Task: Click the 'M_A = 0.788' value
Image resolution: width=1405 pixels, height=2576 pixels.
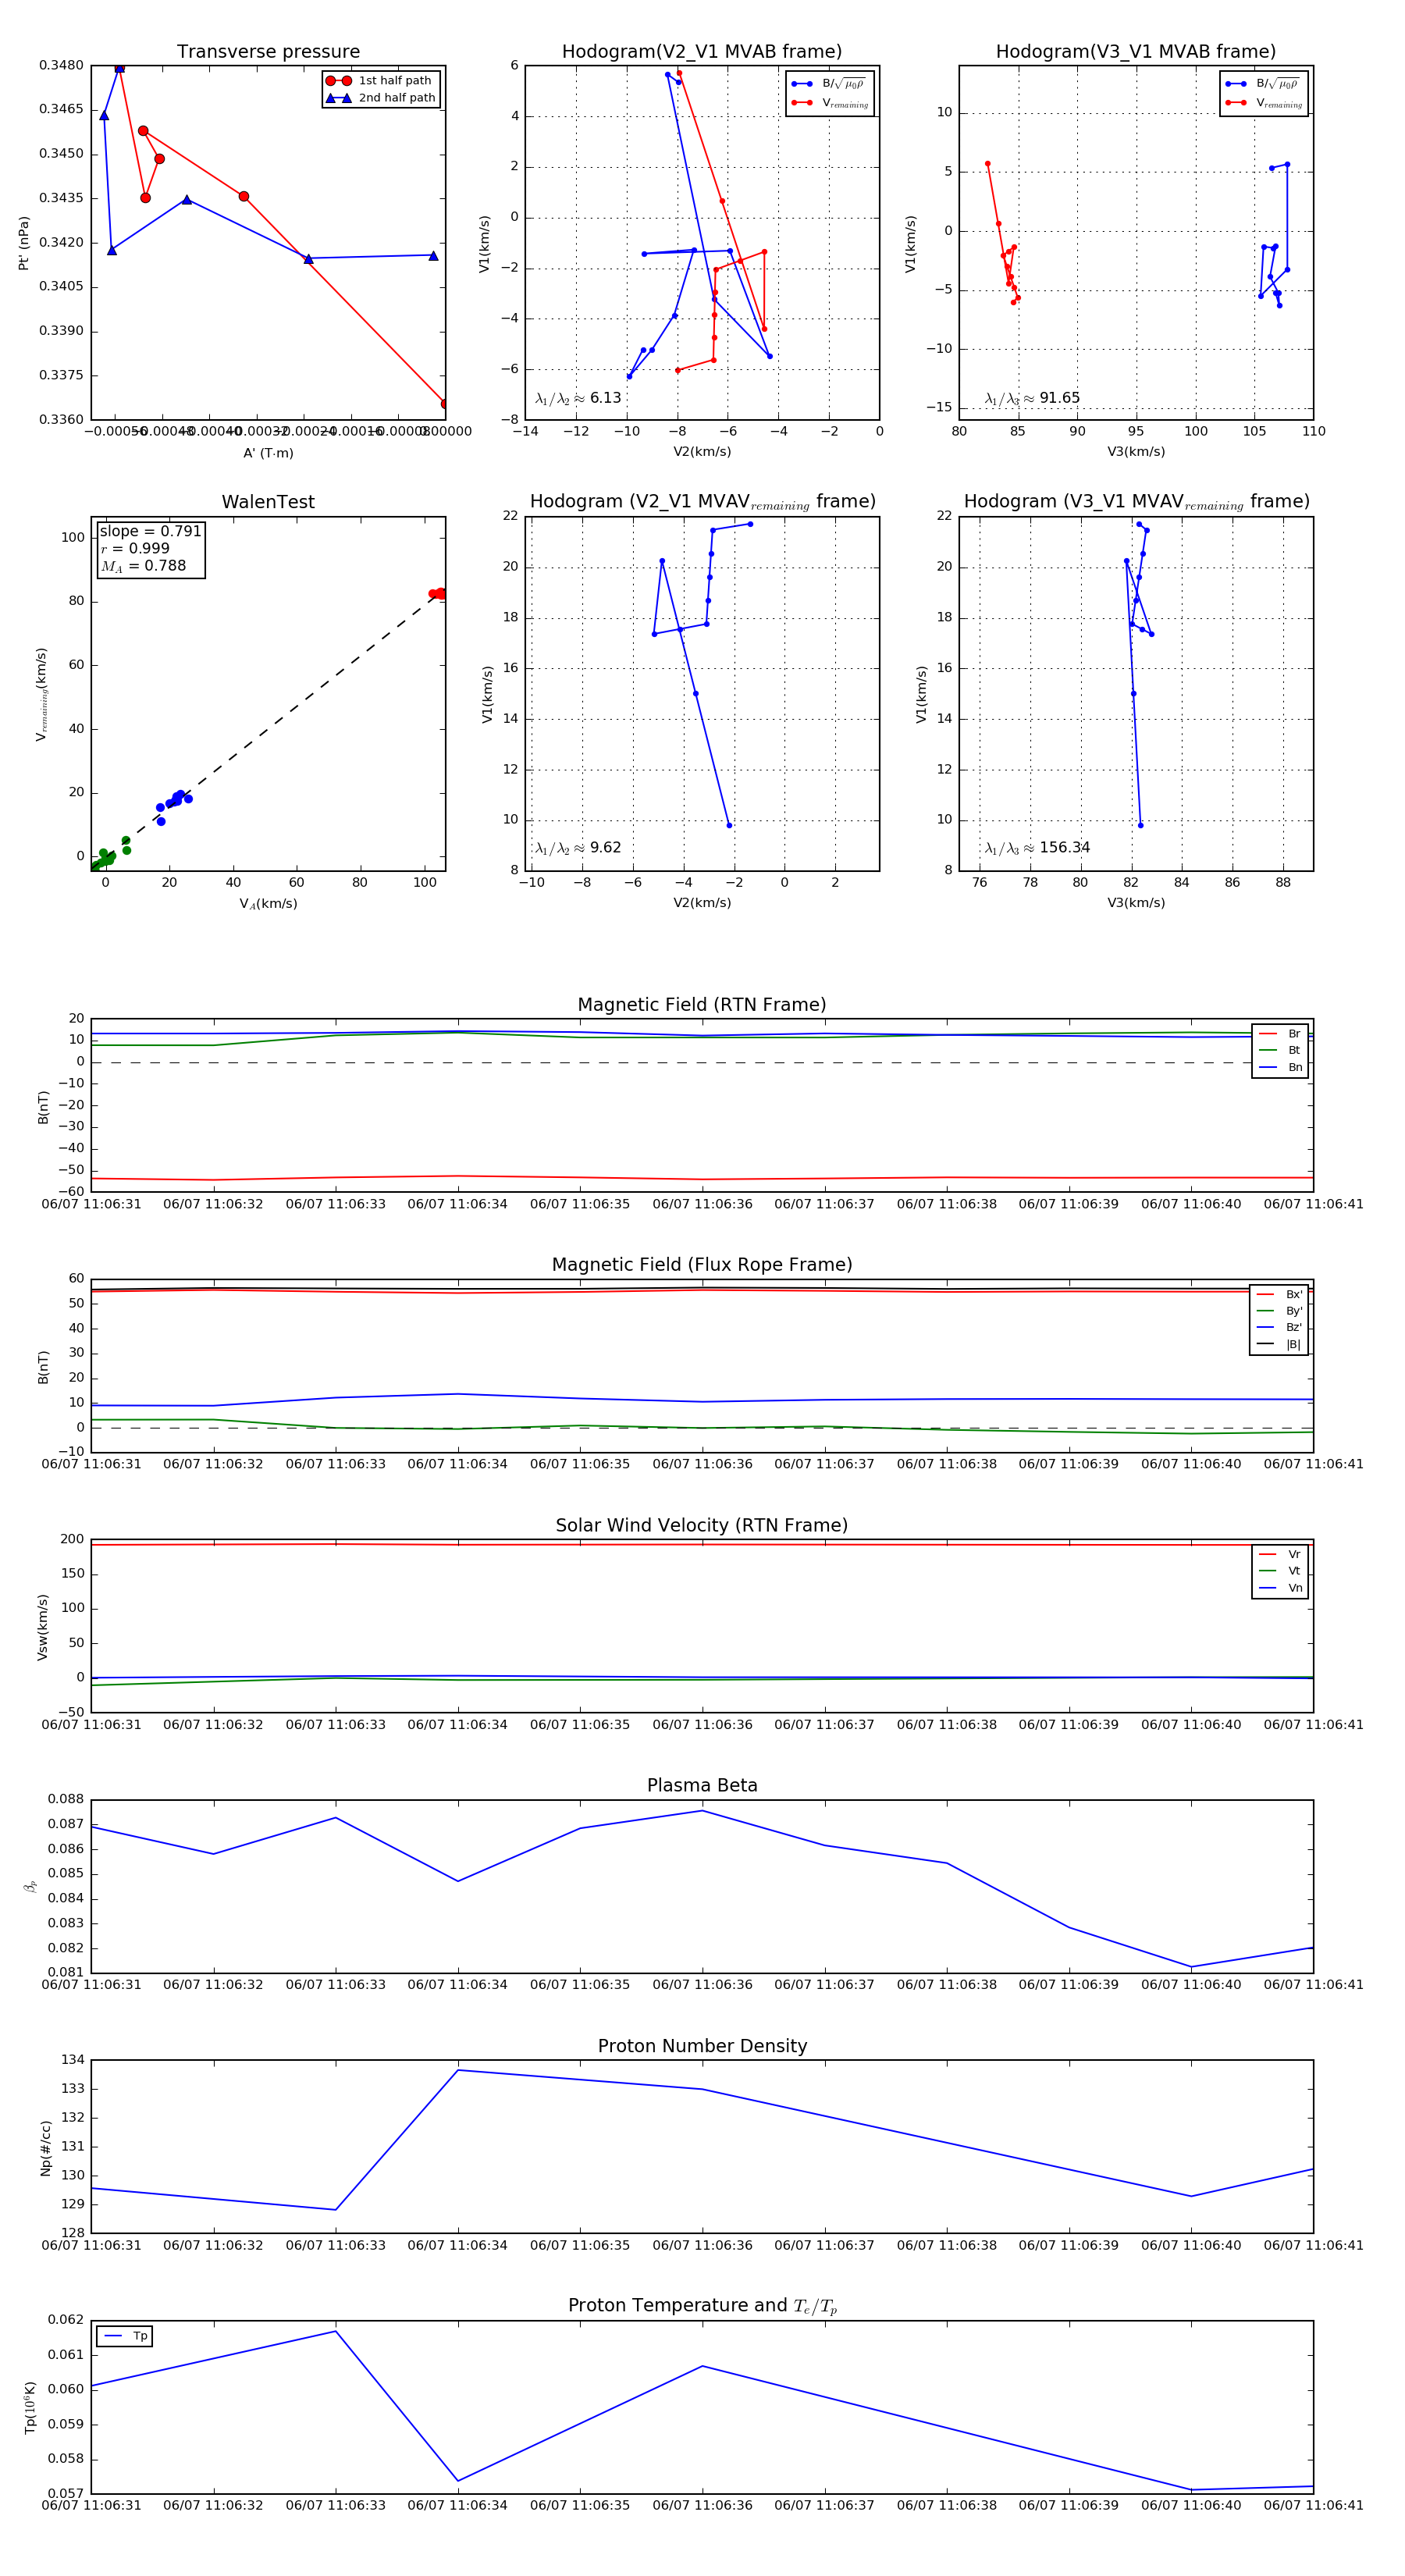Action: click(143, 566)
